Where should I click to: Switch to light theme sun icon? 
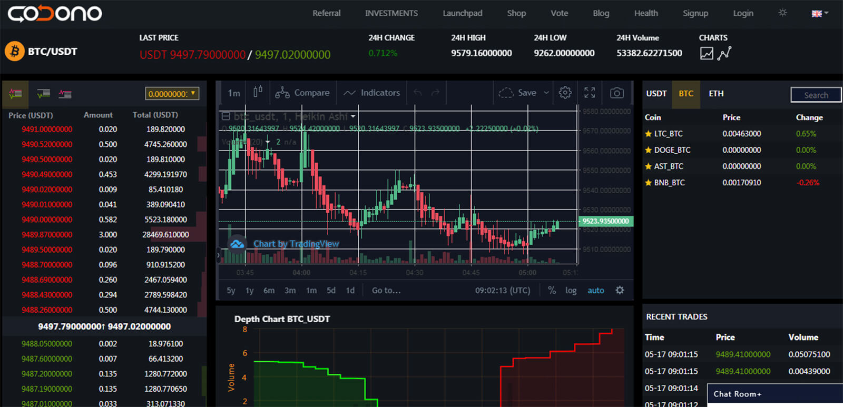782,13
